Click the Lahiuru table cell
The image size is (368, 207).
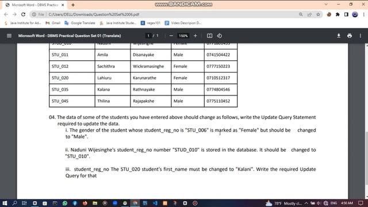pyautogui.click(x=113, y=78)
